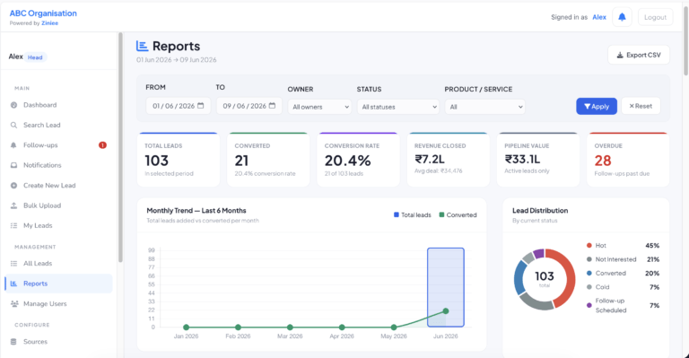Image resolution: width=689 pixels, height=358 pixels.
Task: Click the Cold legend entry
Action: pos(623,287)
